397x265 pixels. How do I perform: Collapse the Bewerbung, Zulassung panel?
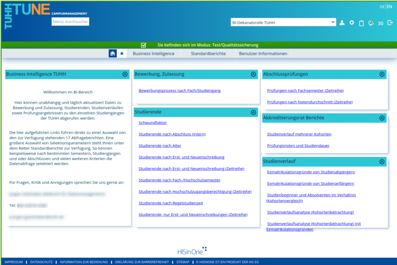click(x=253, y=74)
